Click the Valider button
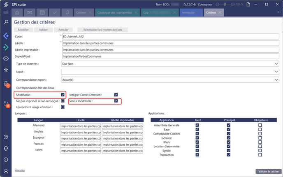The width and height of the screenshot is (283, 177). (43, 30)
